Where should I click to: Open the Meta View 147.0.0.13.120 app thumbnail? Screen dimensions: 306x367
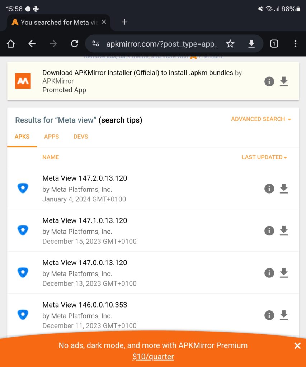pos(23,273)
